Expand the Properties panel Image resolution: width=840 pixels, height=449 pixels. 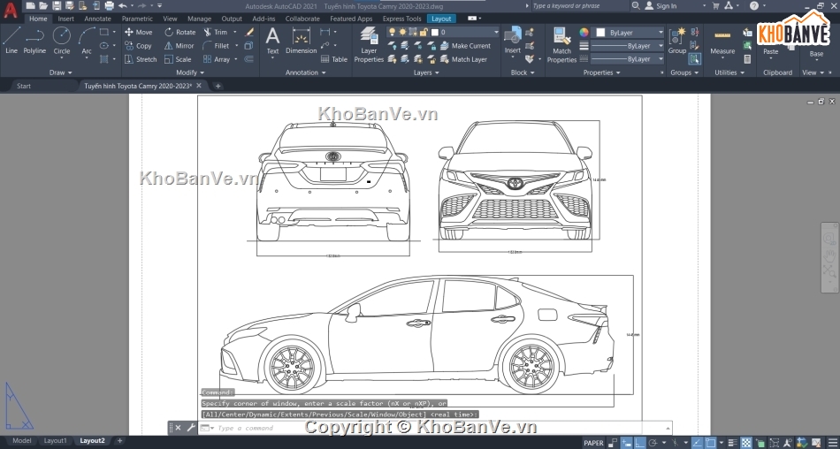(x=601, y=72)
